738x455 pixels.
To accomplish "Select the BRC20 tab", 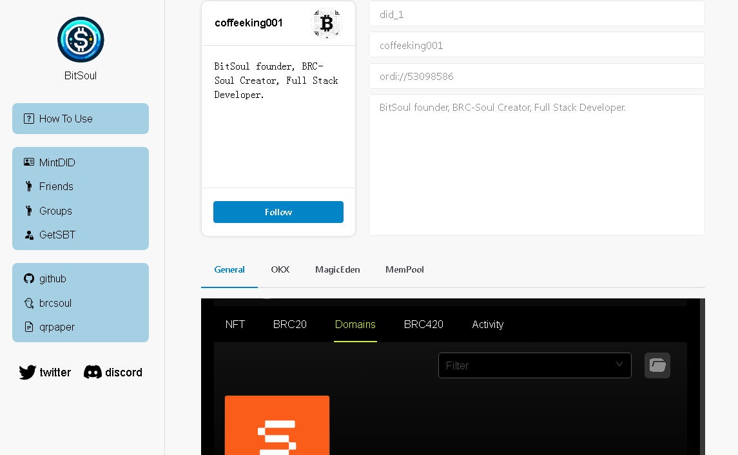I will pos(290,324).
